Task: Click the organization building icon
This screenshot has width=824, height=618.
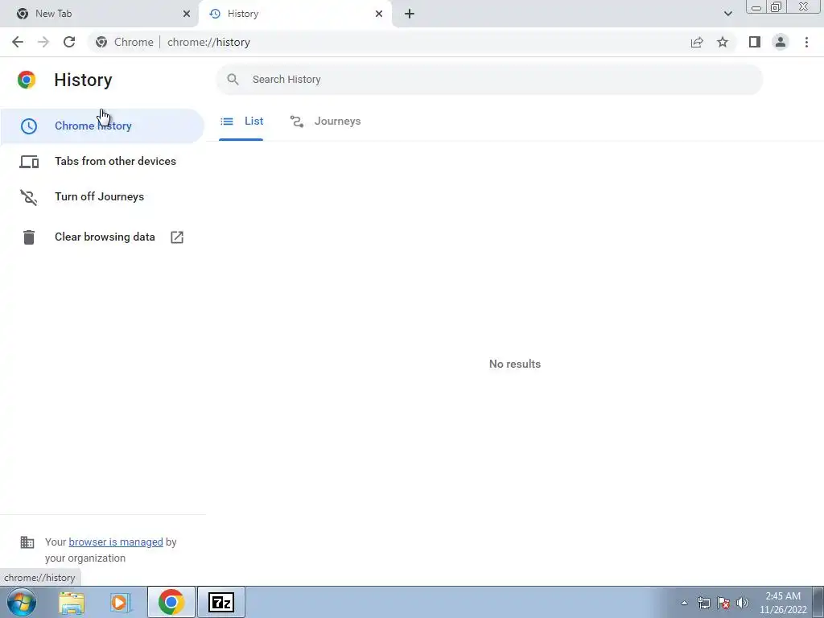Action: tap(27, 542)
